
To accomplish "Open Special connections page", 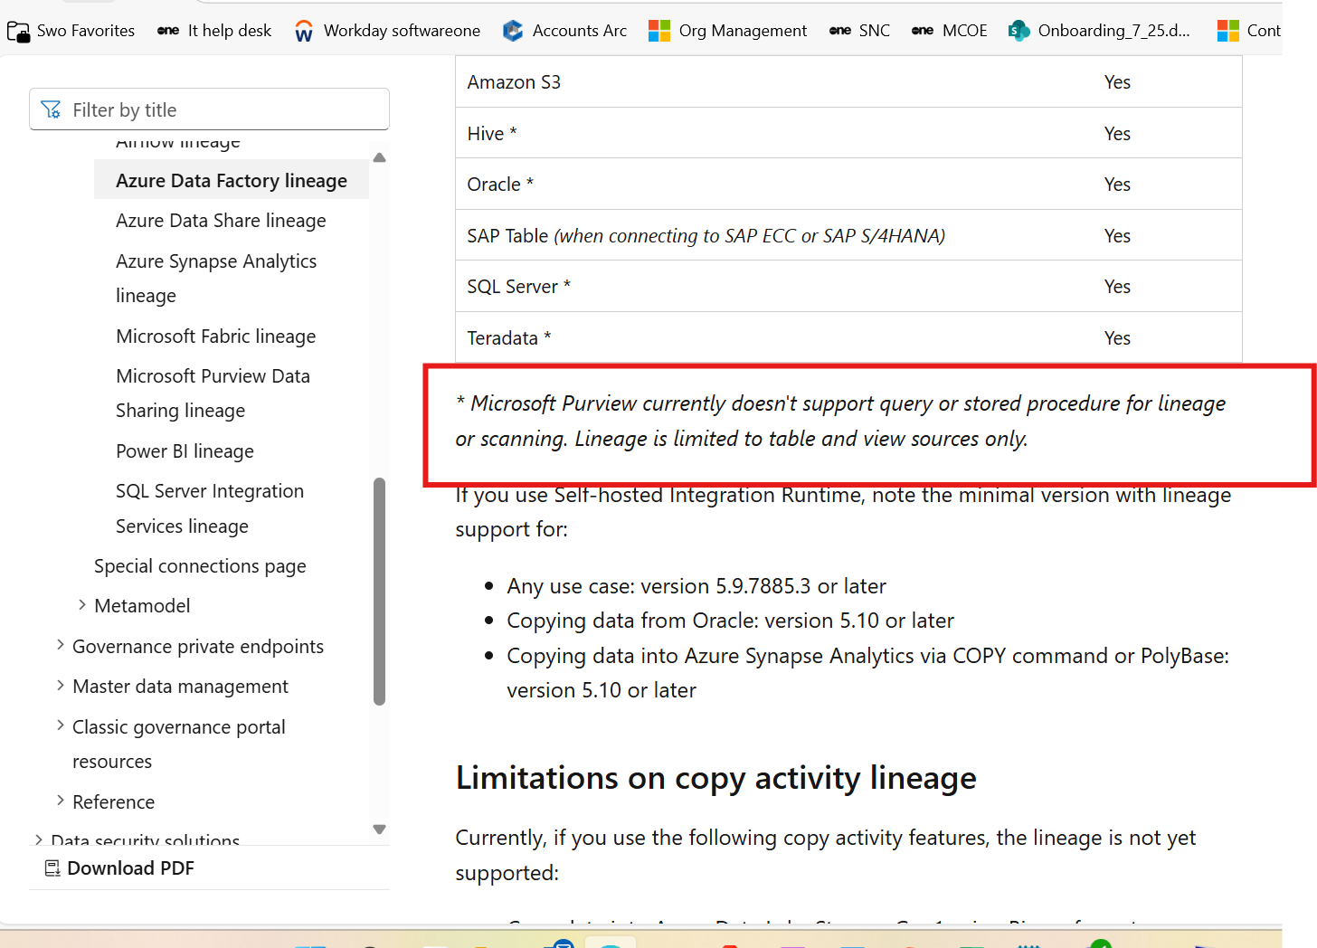I will tap(200, 566).
